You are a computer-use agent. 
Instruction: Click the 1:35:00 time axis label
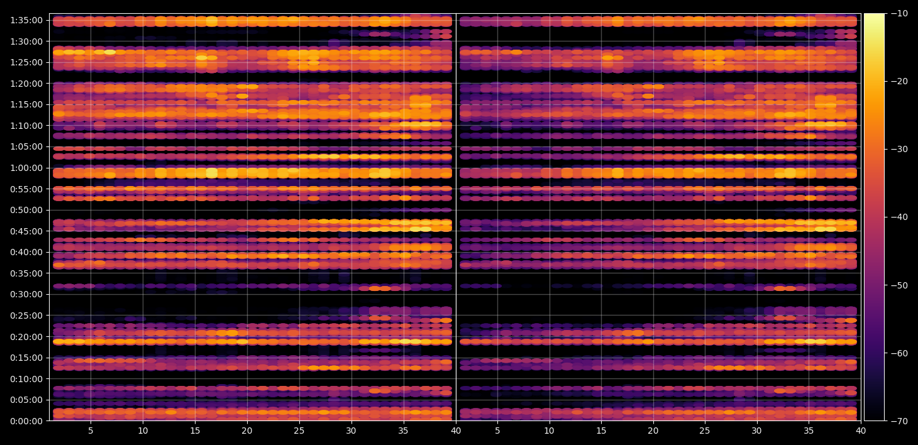click(26, 20)
